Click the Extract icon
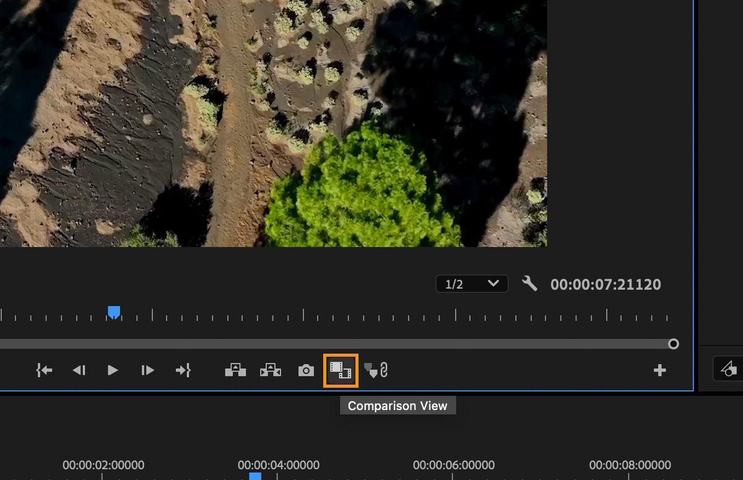 [x=271, y=370]
